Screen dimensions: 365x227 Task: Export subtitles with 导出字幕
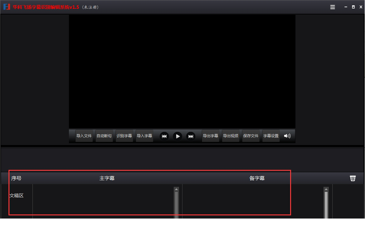[211, 136]
